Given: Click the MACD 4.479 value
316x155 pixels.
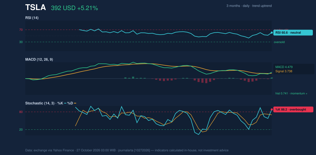Looking at the screenshot, I should (x=284, y=67).
